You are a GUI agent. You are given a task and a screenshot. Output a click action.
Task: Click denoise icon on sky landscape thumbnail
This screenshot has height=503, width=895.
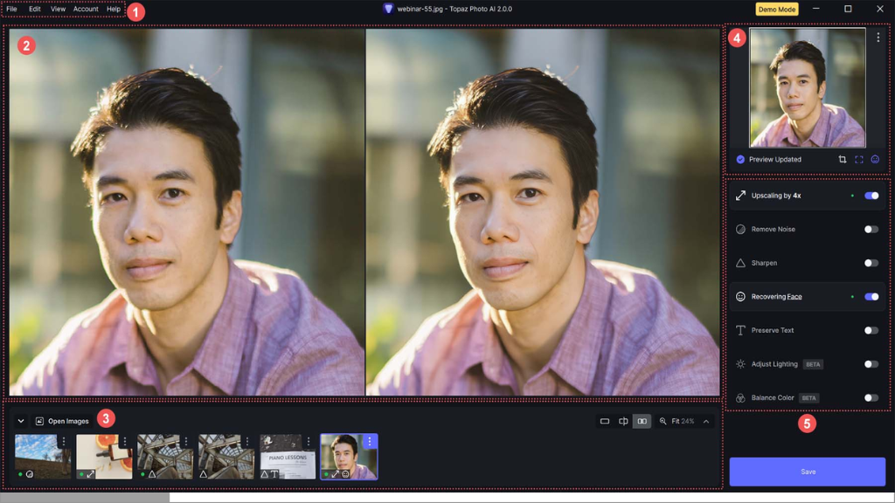(x=30, y=474)
